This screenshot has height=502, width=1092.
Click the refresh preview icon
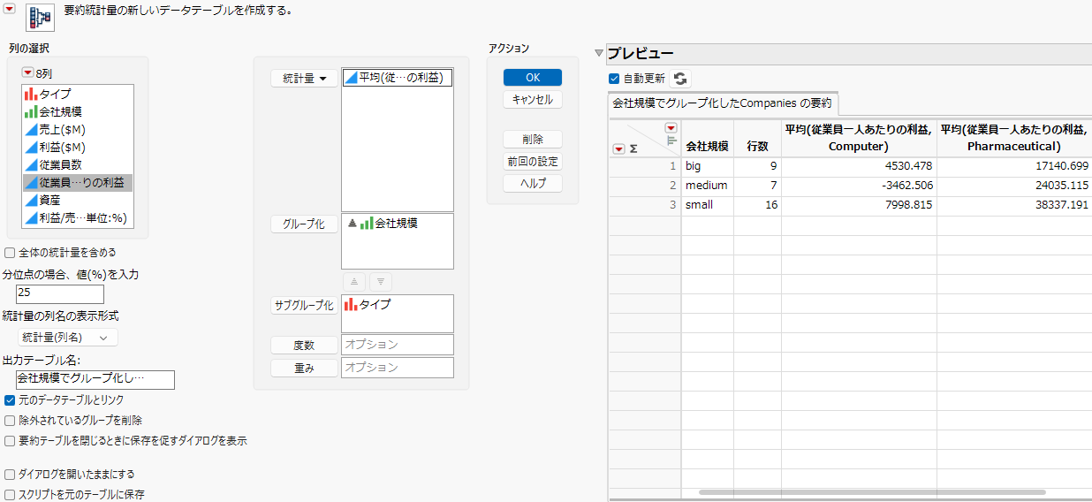pos(680,79)
